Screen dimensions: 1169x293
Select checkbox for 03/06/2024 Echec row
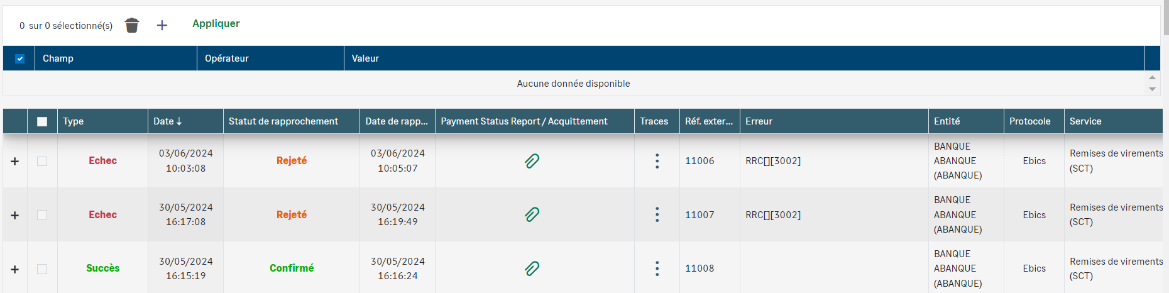(42, 161)
